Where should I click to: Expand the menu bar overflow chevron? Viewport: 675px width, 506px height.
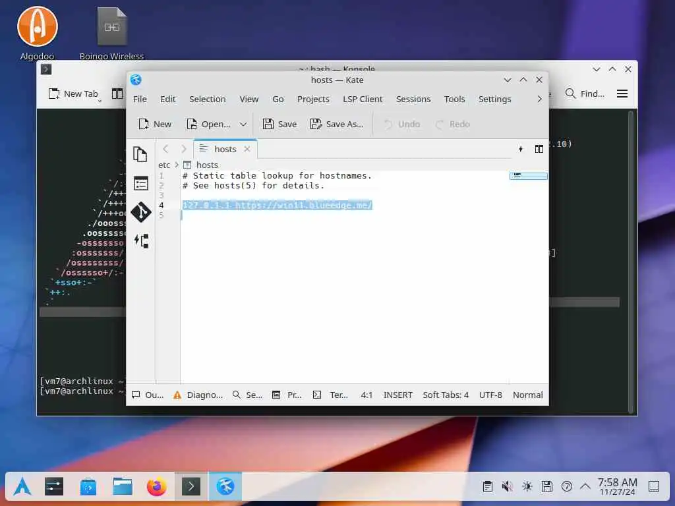539,99
